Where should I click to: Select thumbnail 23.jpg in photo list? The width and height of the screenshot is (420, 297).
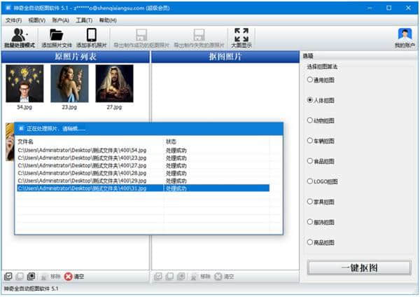pyautogui.click(x=69, y=85)
